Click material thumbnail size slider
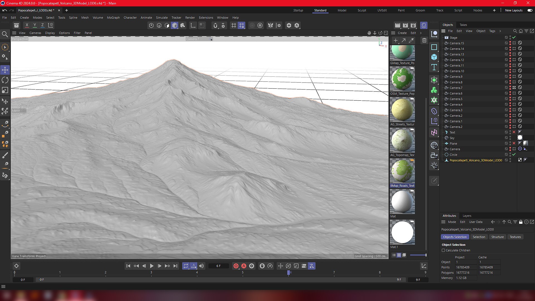535x301 pixels. [x=418, y=255]
